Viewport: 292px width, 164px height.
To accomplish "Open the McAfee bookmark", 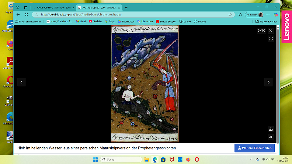I will [200, 21].
